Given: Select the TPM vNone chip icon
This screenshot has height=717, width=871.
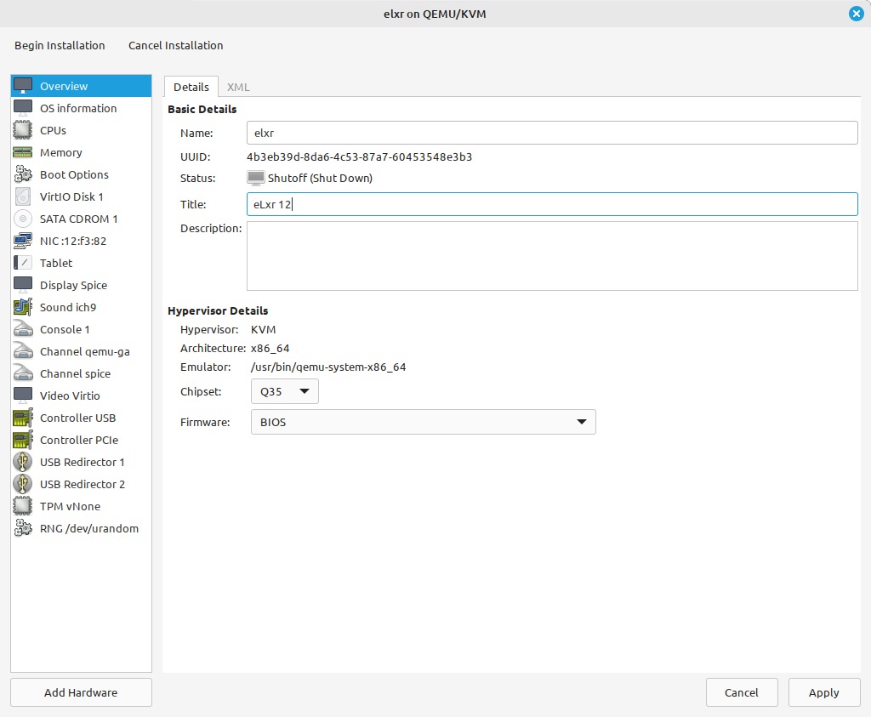Looking at the screenshot, I should click(23, 506).
